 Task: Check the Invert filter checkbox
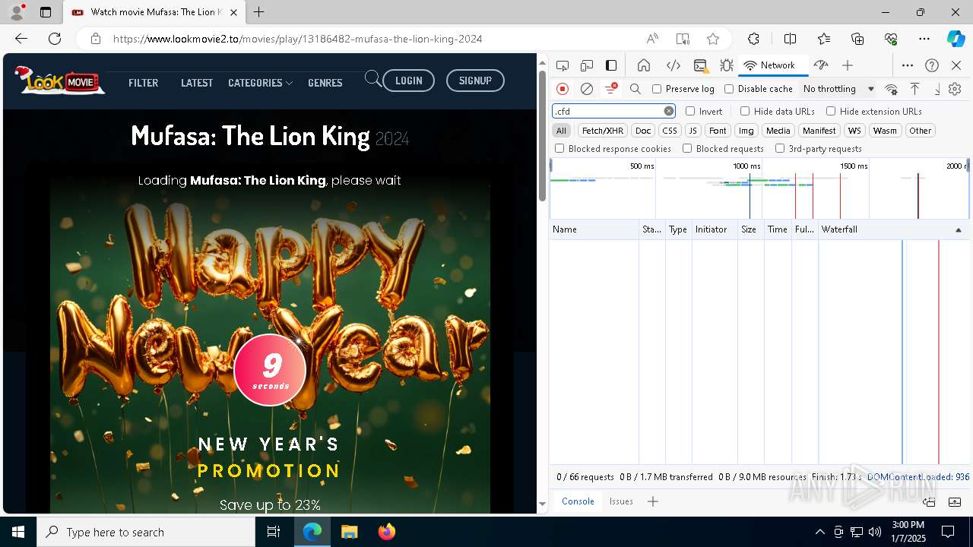[x=690, y=111]
